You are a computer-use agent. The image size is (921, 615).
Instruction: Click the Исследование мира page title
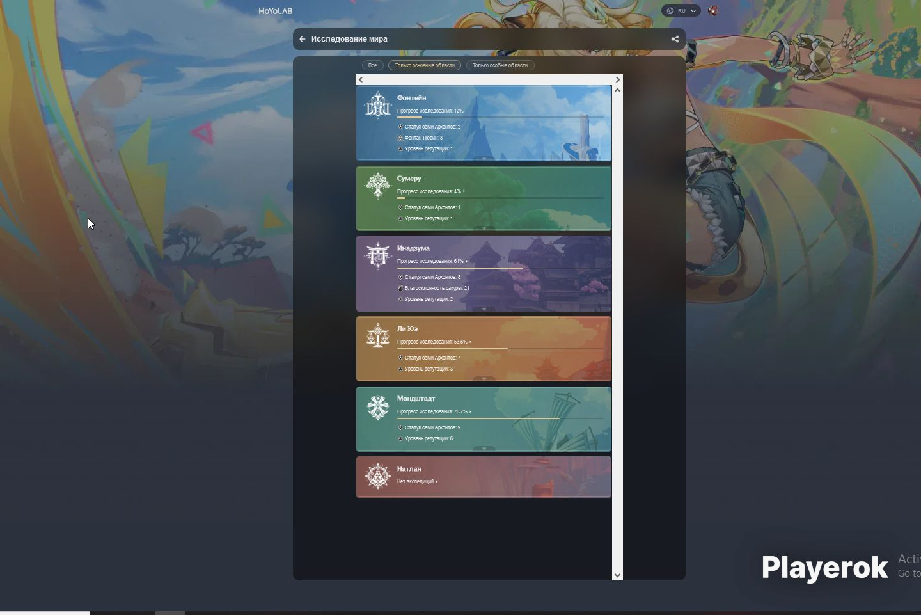pos(349,39)
